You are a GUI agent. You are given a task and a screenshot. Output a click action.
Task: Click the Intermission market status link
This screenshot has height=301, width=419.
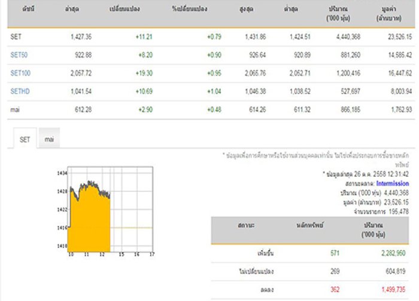coord(392,183)
